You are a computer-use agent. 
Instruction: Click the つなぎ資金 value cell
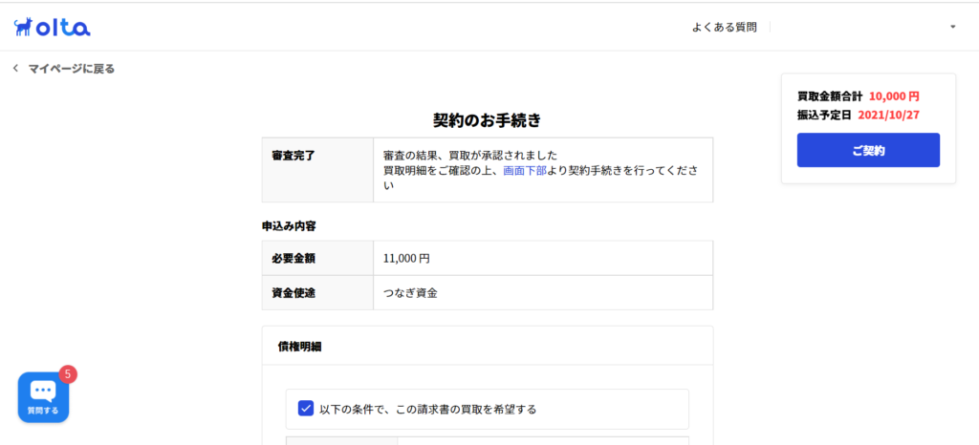pos(543,292)
